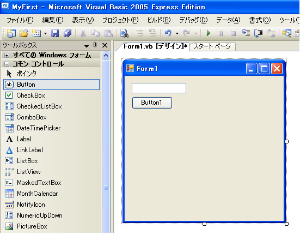Open the 編集(E) menu
Viewport: 300px width, 234px height.
[53, 20]
